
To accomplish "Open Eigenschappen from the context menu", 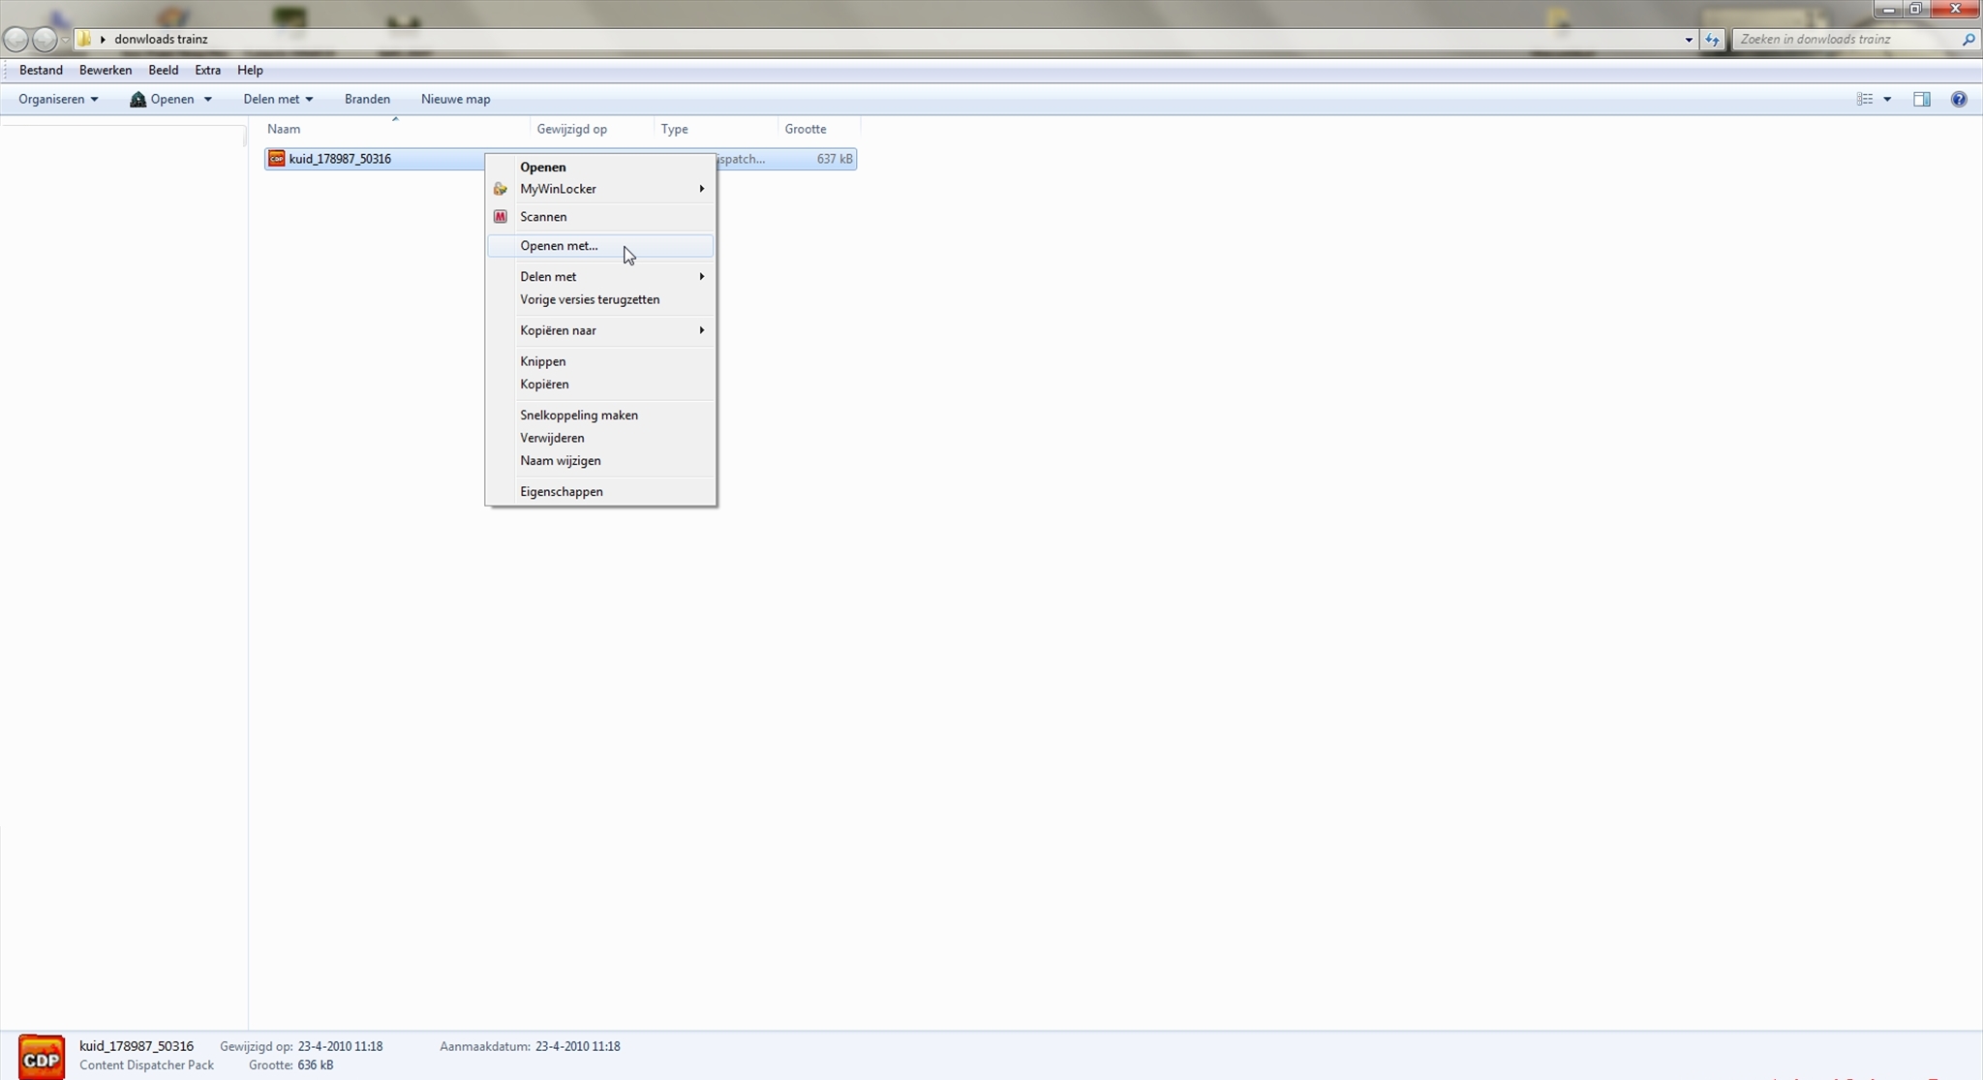I will click(600, 492).
